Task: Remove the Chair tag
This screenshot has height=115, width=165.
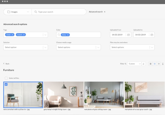Action: click(13, 35)
